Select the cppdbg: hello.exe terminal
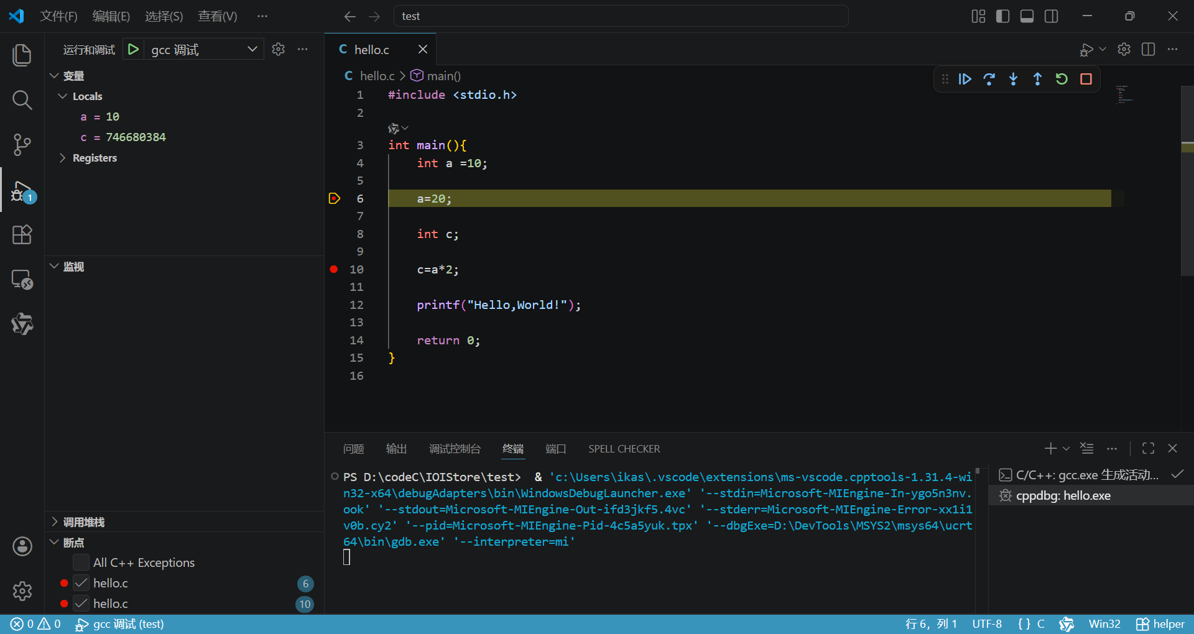Viewport: 1194px width, 634px height. coord(1091,495)
